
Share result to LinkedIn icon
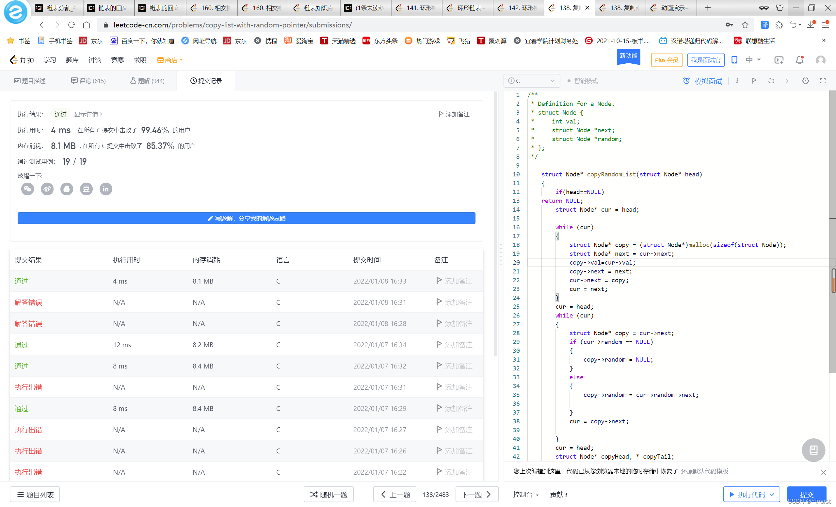(106, 189)
